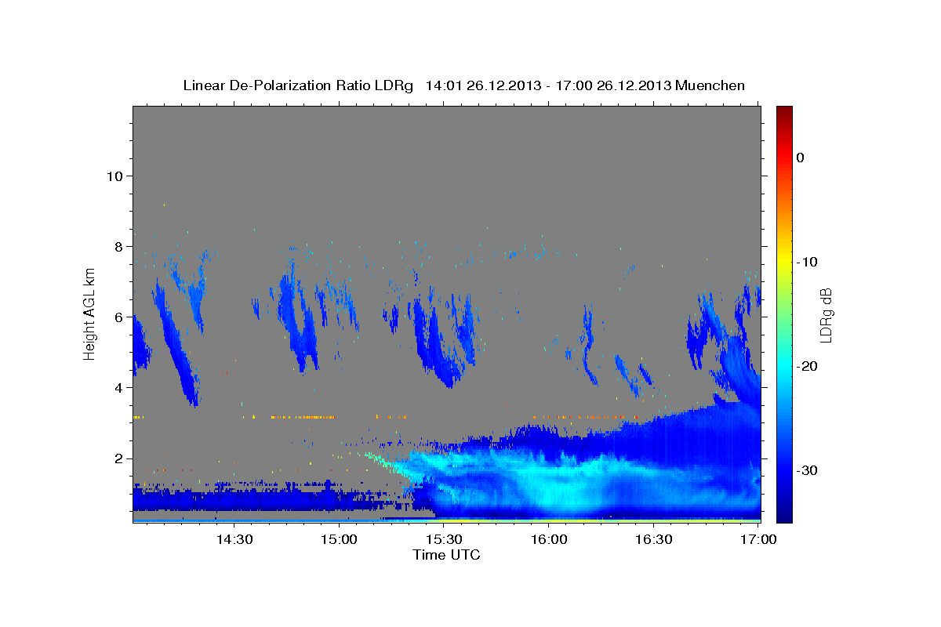Click the colorbar tick label '-20'
This screenshot has width=941, height=627.
pos(807,366)
